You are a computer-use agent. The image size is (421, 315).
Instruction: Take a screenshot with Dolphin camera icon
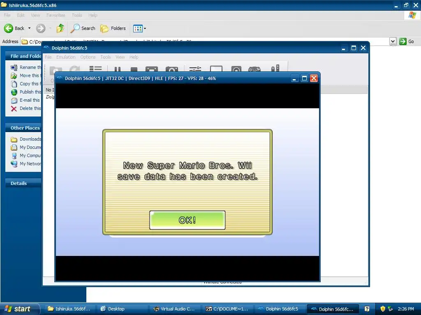[172, 69]
